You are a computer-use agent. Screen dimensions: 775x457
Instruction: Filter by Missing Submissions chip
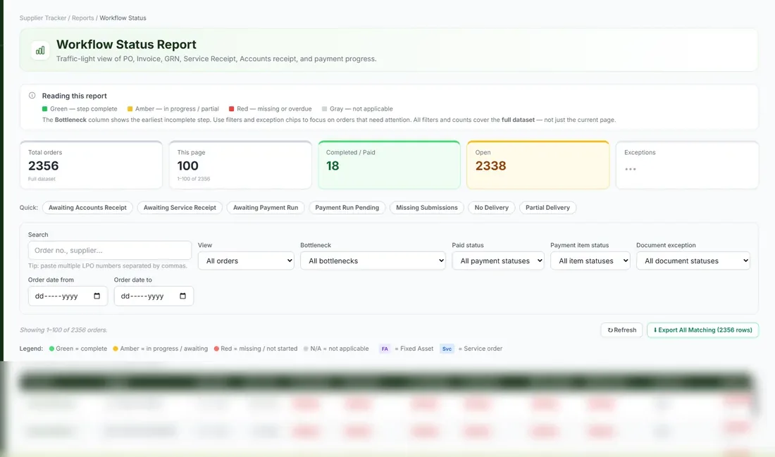[x=427, y=208]
